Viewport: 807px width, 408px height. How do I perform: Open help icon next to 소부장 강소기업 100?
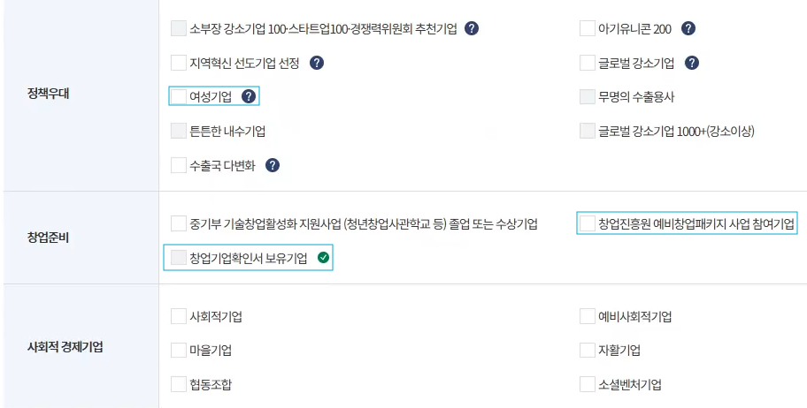472,28
